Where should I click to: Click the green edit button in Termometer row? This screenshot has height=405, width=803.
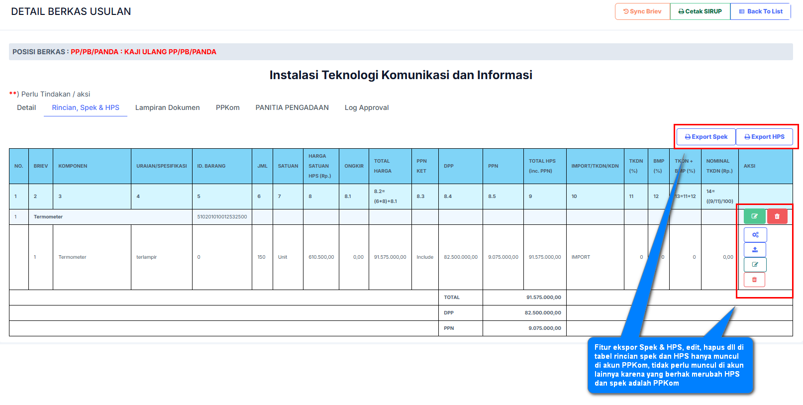tap(754, 216)
